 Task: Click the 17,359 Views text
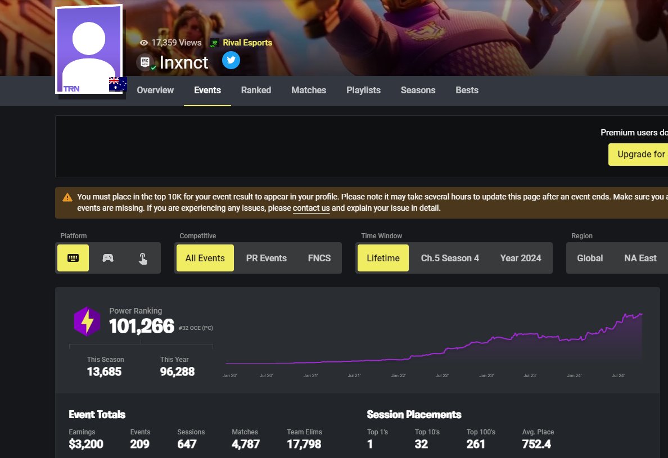pos(177,43)
